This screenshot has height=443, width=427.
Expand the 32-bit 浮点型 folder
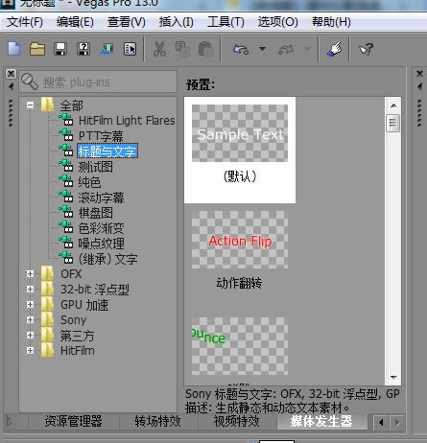pos(30,289)
